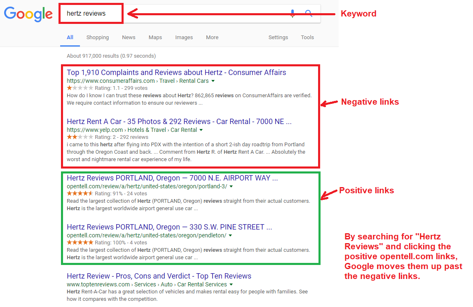Open the Top Ten Reviews Hertz Review result
Viewport: 473px width, 307px height.
coord(159,276)
